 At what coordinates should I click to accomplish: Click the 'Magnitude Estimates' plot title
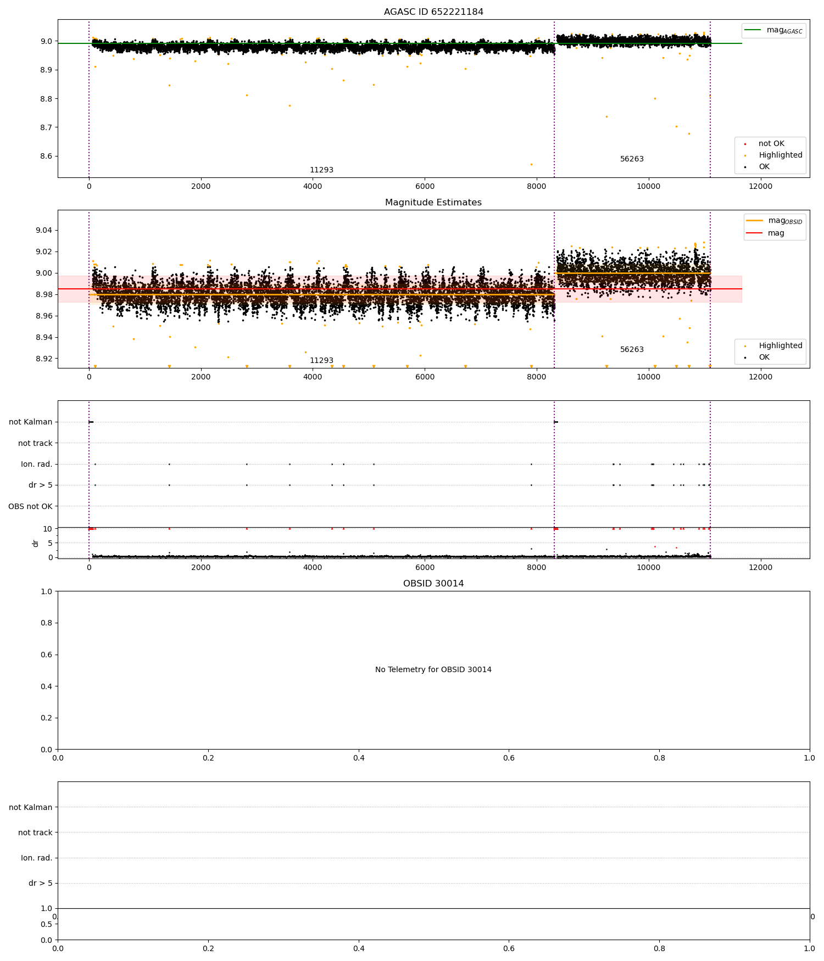pos(433,203)
